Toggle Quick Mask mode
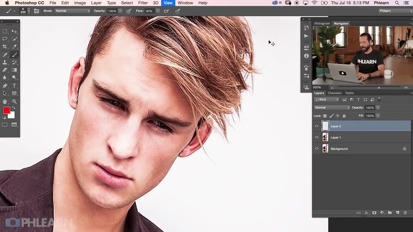 (5, 125)
